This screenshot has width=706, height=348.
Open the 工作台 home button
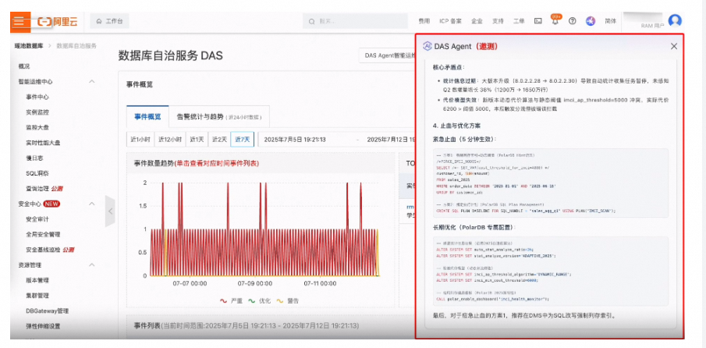click(x=109, y=21)
